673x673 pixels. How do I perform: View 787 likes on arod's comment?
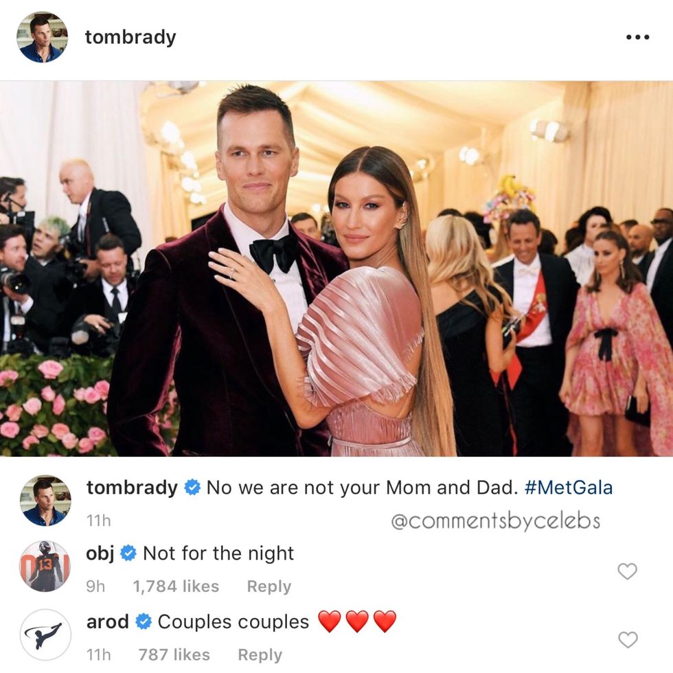point(174,654)
